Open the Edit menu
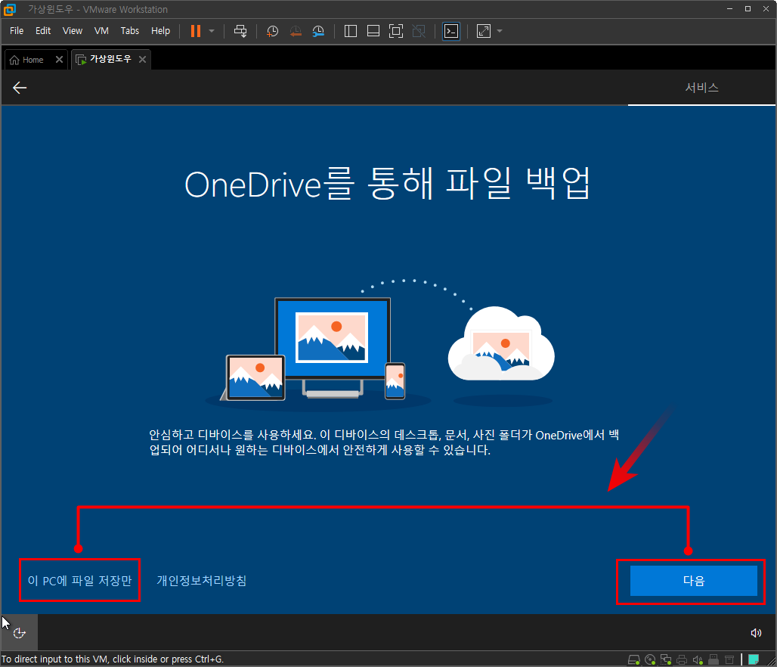777x667 pixels. [x=43, y=31]
